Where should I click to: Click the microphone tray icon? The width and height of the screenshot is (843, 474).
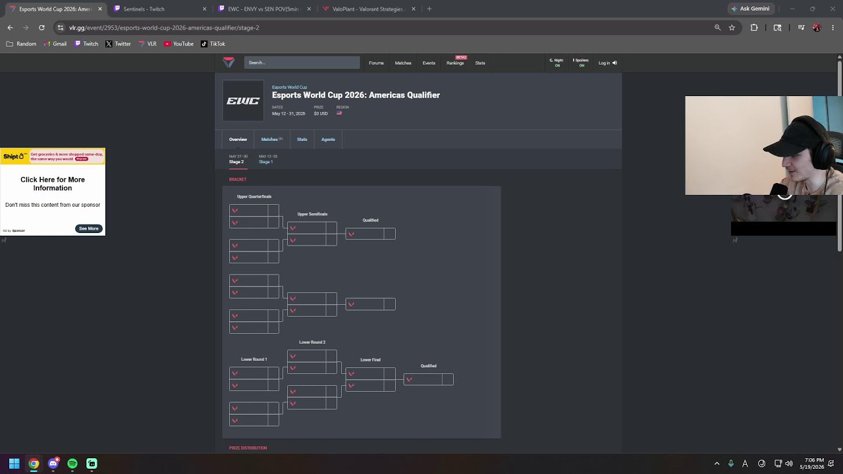coord(731,463)
